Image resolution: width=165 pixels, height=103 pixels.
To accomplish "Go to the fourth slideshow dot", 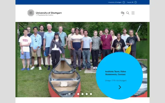I will tap(87, 94).
